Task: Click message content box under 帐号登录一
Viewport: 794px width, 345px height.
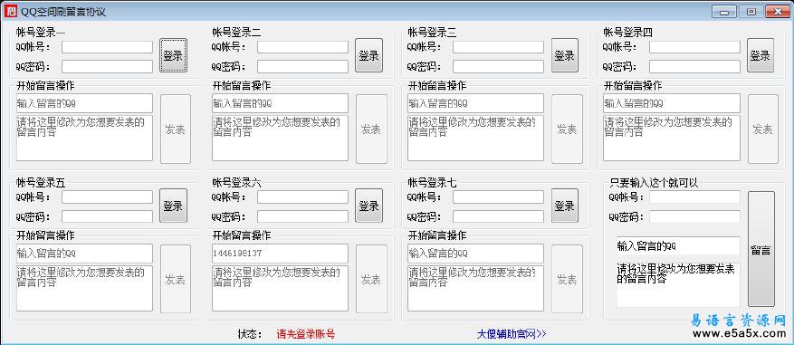Action: click(84, 138)
